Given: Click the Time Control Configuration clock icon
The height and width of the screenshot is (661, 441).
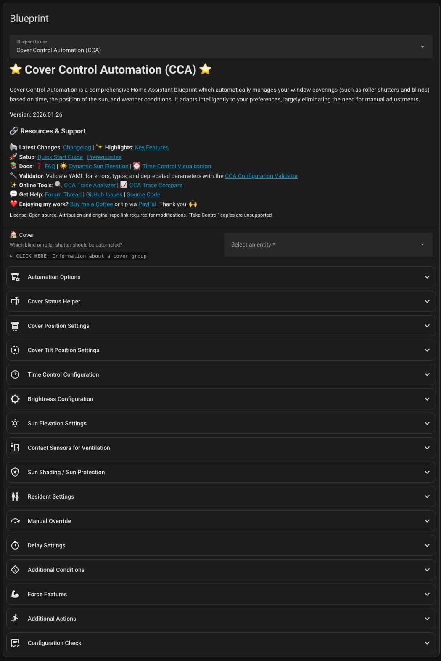Looking at the screenshot, I should point(15,375).
